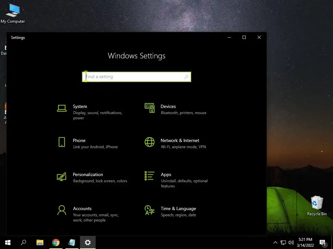Open the Action Center notifications icon
Screen dimensions: 333x249
point(323,243)
